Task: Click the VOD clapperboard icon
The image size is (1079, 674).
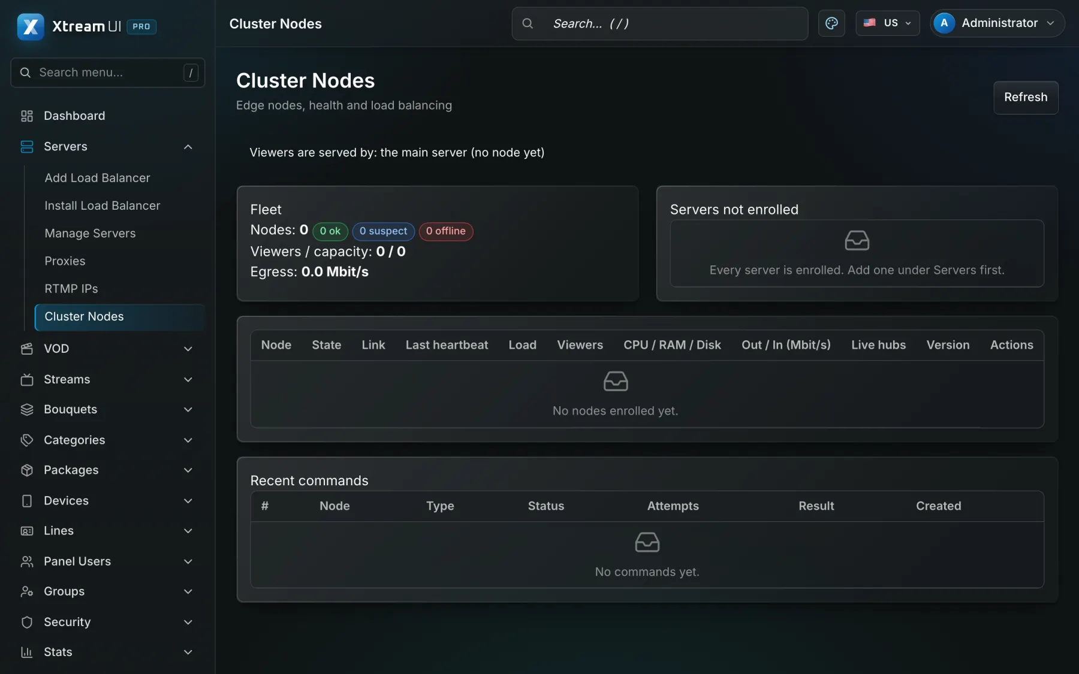Action: click(x=27, y=349)
